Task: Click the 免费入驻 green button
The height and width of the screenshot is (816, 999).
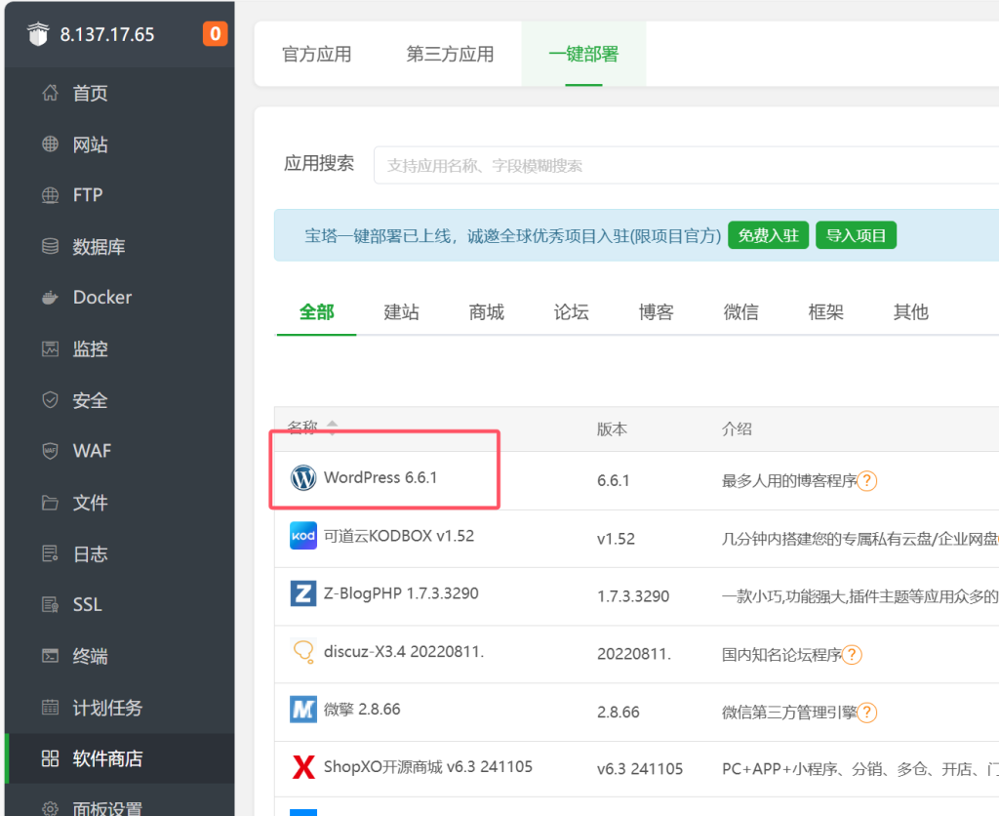Action: click(x=768, y=235)
